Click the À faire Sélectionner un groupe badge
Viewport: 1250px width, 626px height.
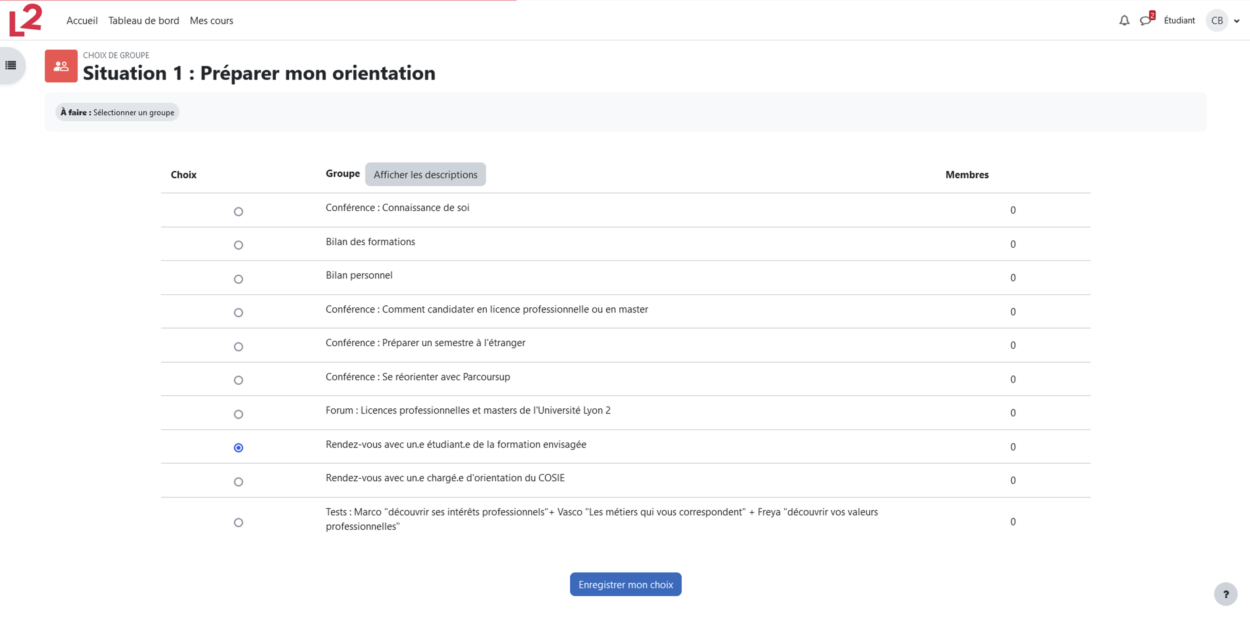tap(117, 112)
